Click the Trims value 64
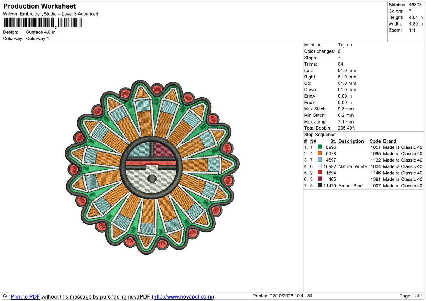 click(x=340, y=64)
